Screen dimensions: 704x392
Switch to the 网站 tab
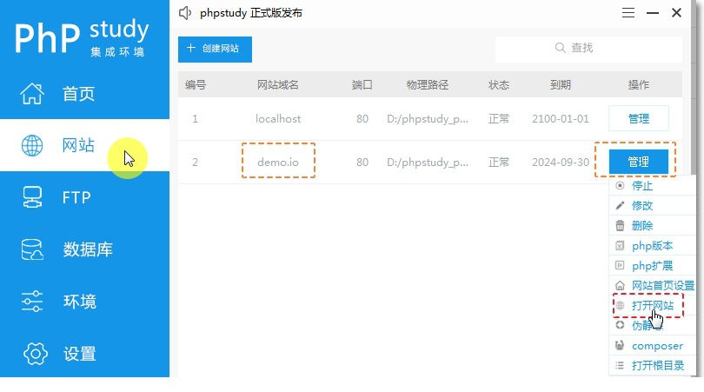(x=84, y=145)
